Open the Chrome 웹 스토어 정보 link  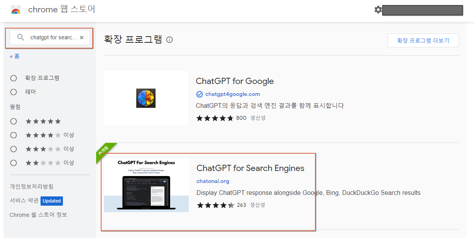pos(38,215)
